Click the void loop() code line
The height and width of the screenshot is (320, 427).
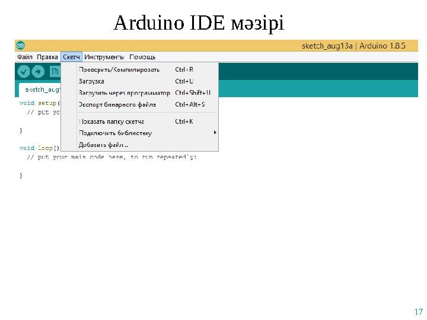[40, 148]
